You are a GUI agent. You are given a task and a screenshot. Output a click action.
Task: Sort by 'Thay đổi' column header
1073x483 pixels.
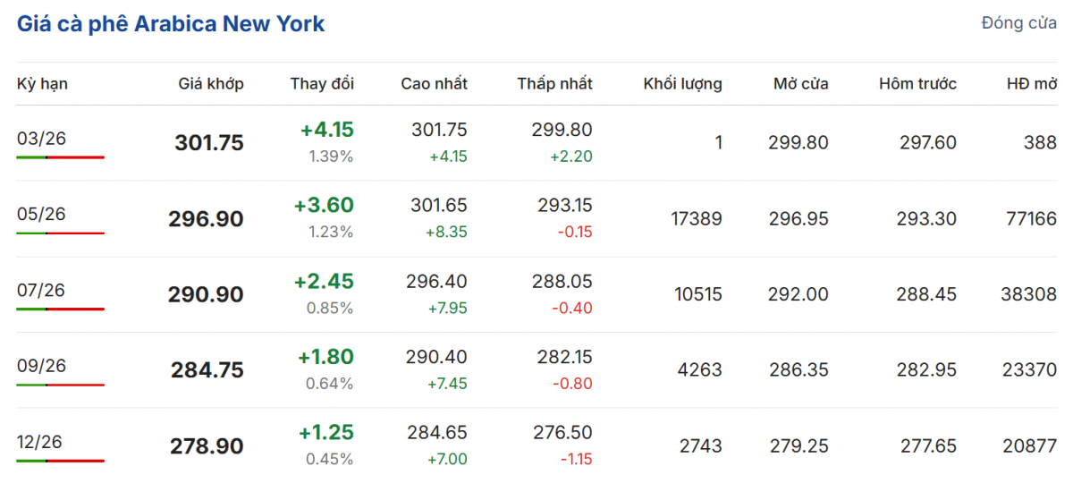click(x=322, y=84)
